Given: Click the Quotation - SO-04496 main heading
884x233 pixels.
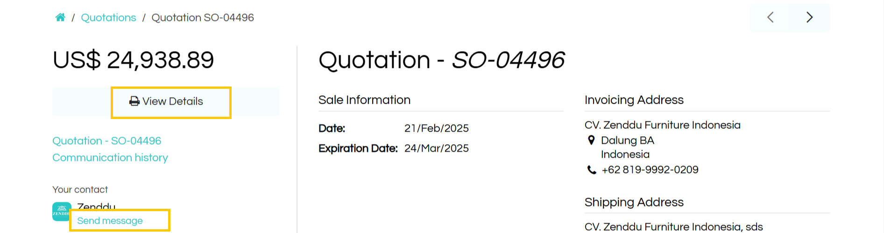Looking at the screenshot, I should click(441, 60).
